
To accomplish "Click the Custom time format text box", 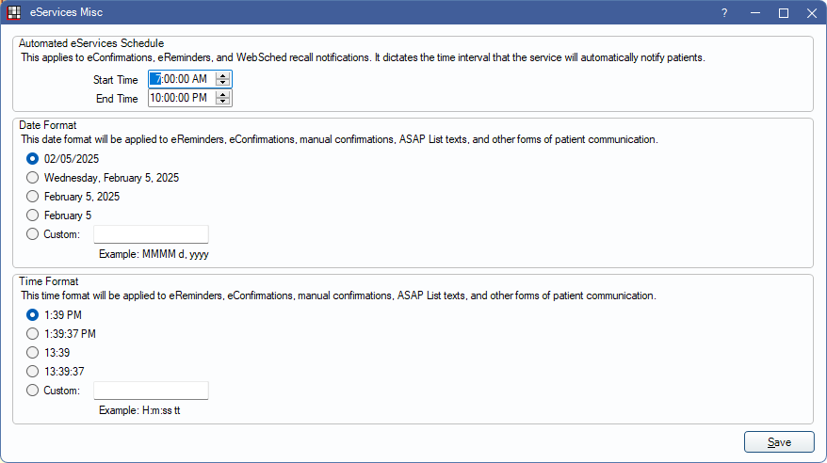I will pos(151,391).
